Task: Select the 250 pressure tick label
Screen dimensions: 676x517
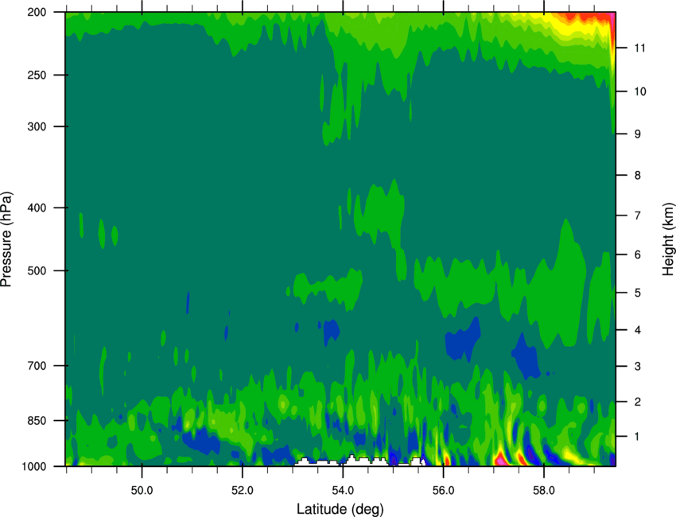Action: coord(37,75)
